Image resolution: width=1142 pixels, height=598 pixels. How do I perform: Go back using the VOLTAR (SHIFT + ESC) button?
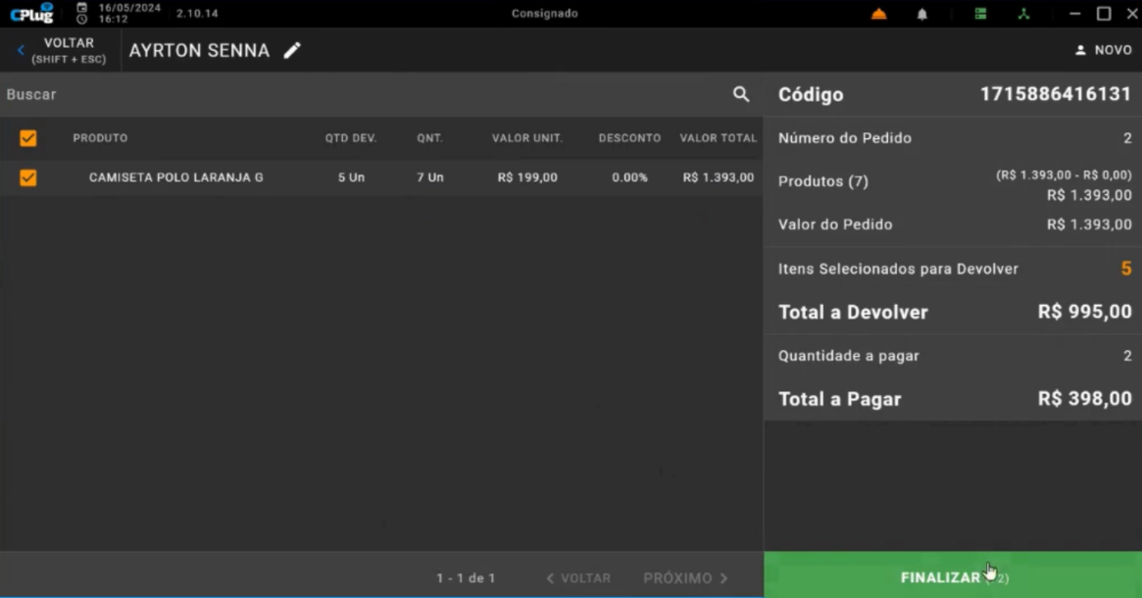point(61,51)
